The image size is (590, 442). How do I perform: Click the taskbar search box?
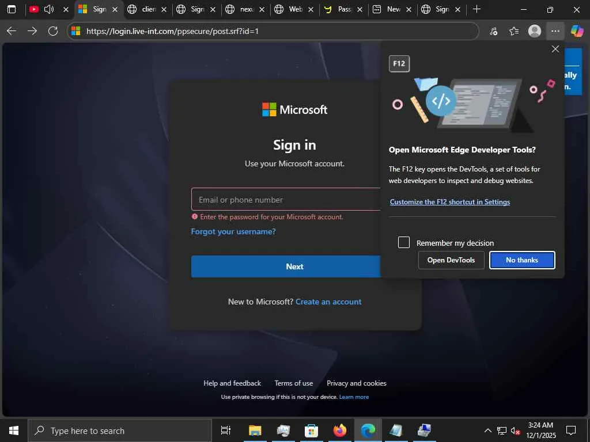click(120, 430)
